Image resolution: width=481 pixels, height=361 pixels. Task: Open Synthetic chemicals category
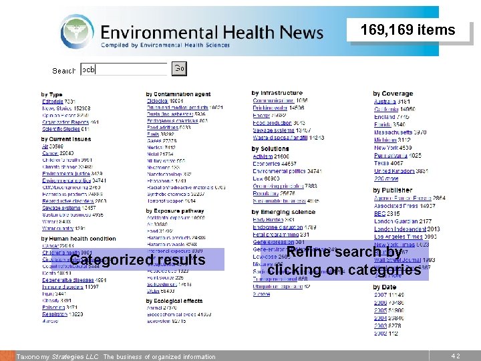click(x=168, y=194)
